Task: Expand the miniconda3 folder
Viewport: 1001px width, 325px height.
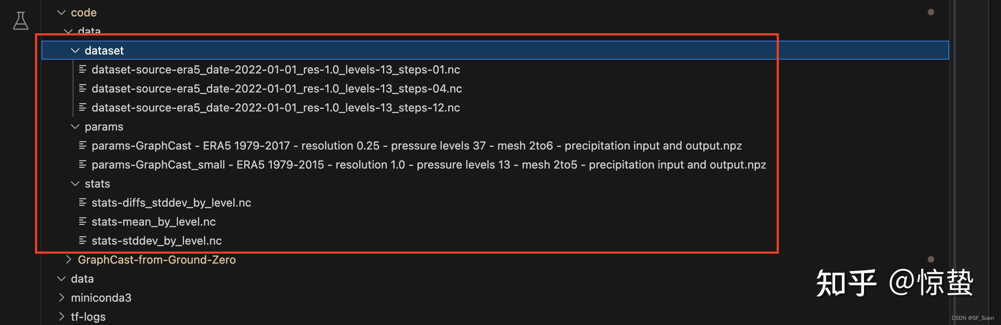Action: (x=61, y=297)
